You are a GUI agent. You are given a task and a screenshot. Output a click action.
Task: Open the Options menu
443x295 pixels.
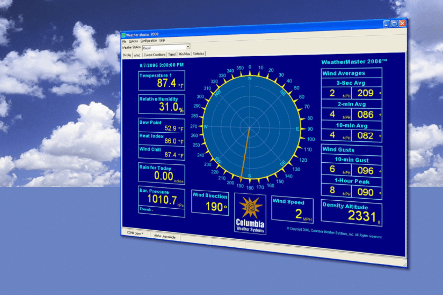(133, 41)
